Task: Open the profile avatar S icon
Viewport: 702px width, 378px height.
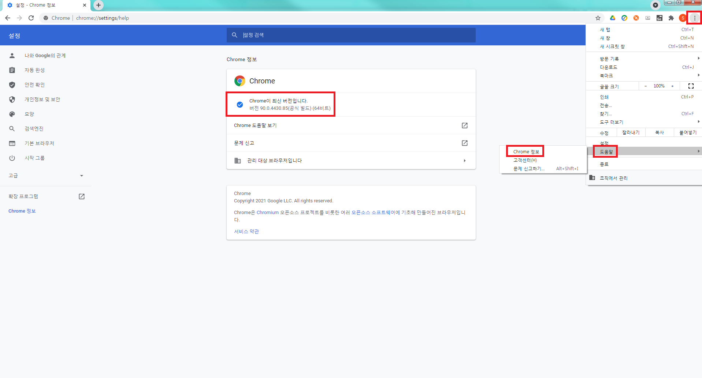Action: tap(683, 18)
